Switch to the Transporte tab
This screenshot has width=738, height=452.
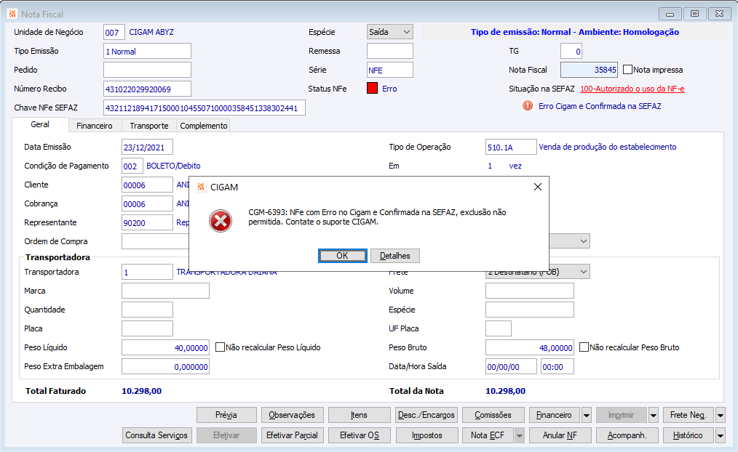[149, 126]
